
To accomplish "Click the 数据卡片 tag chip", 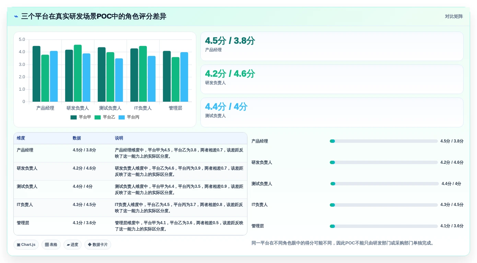I will pyautogui.click(x=98, y=244).
